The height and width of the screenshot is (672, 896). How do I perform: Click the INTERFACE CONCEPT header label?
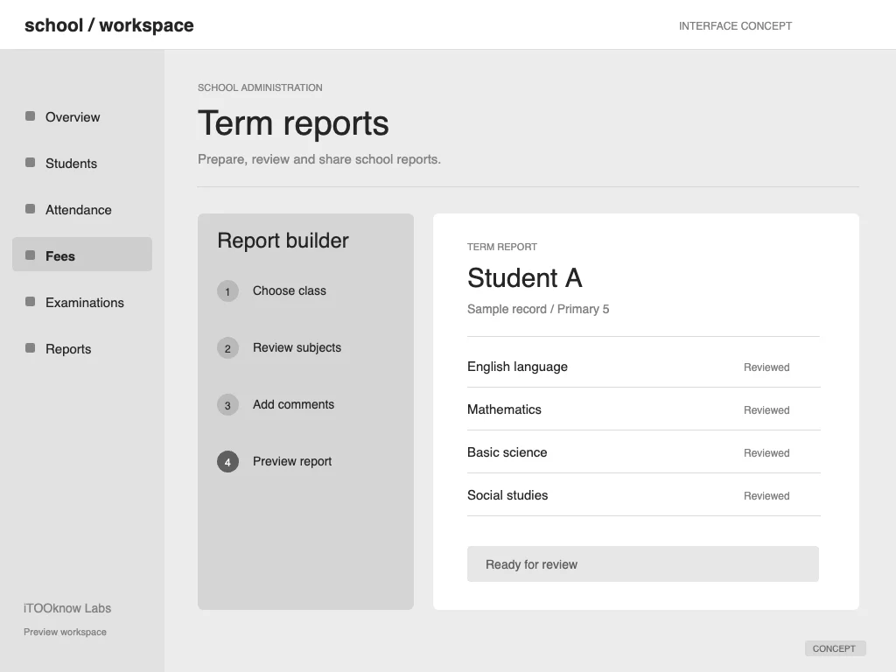pyautogui.click(x=735, y=25)
